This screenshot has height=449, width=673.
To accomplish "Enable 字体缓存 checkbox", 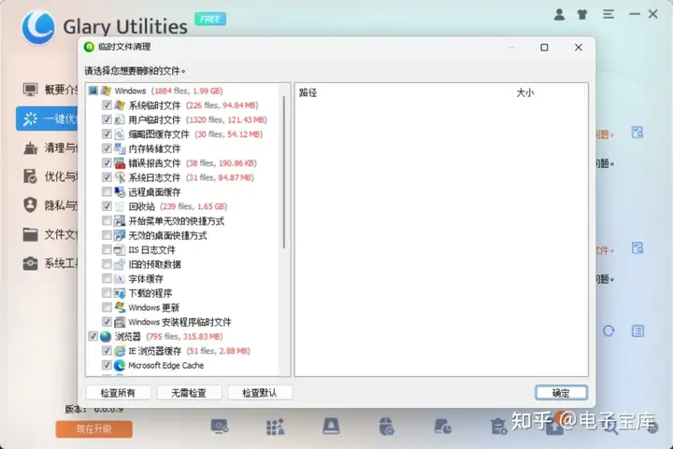I will (107, 278).
